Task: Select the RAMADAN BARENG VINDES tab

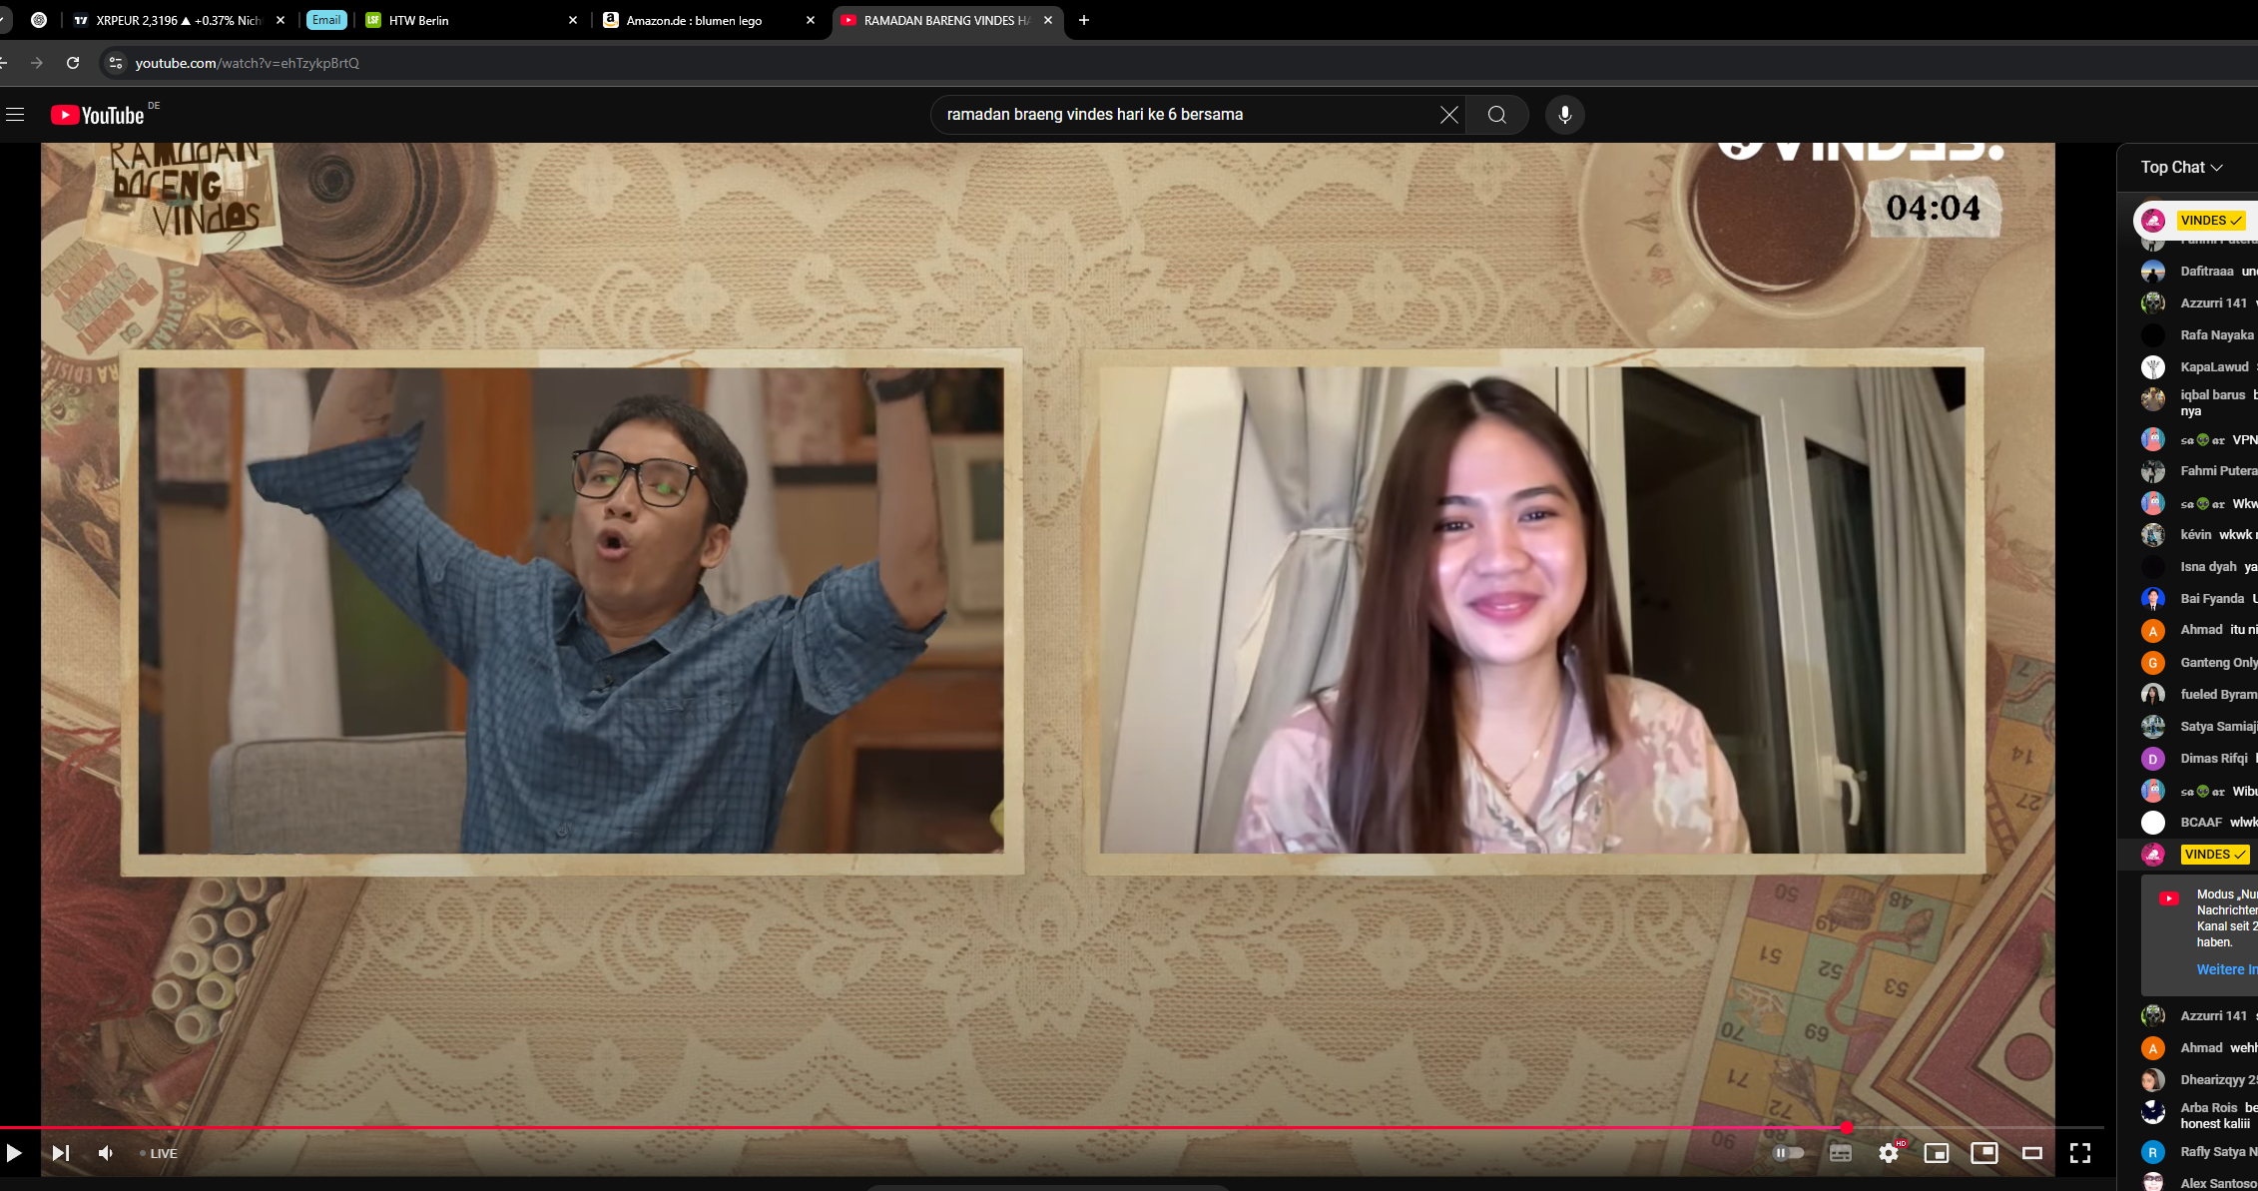Action: pos(946,20)
